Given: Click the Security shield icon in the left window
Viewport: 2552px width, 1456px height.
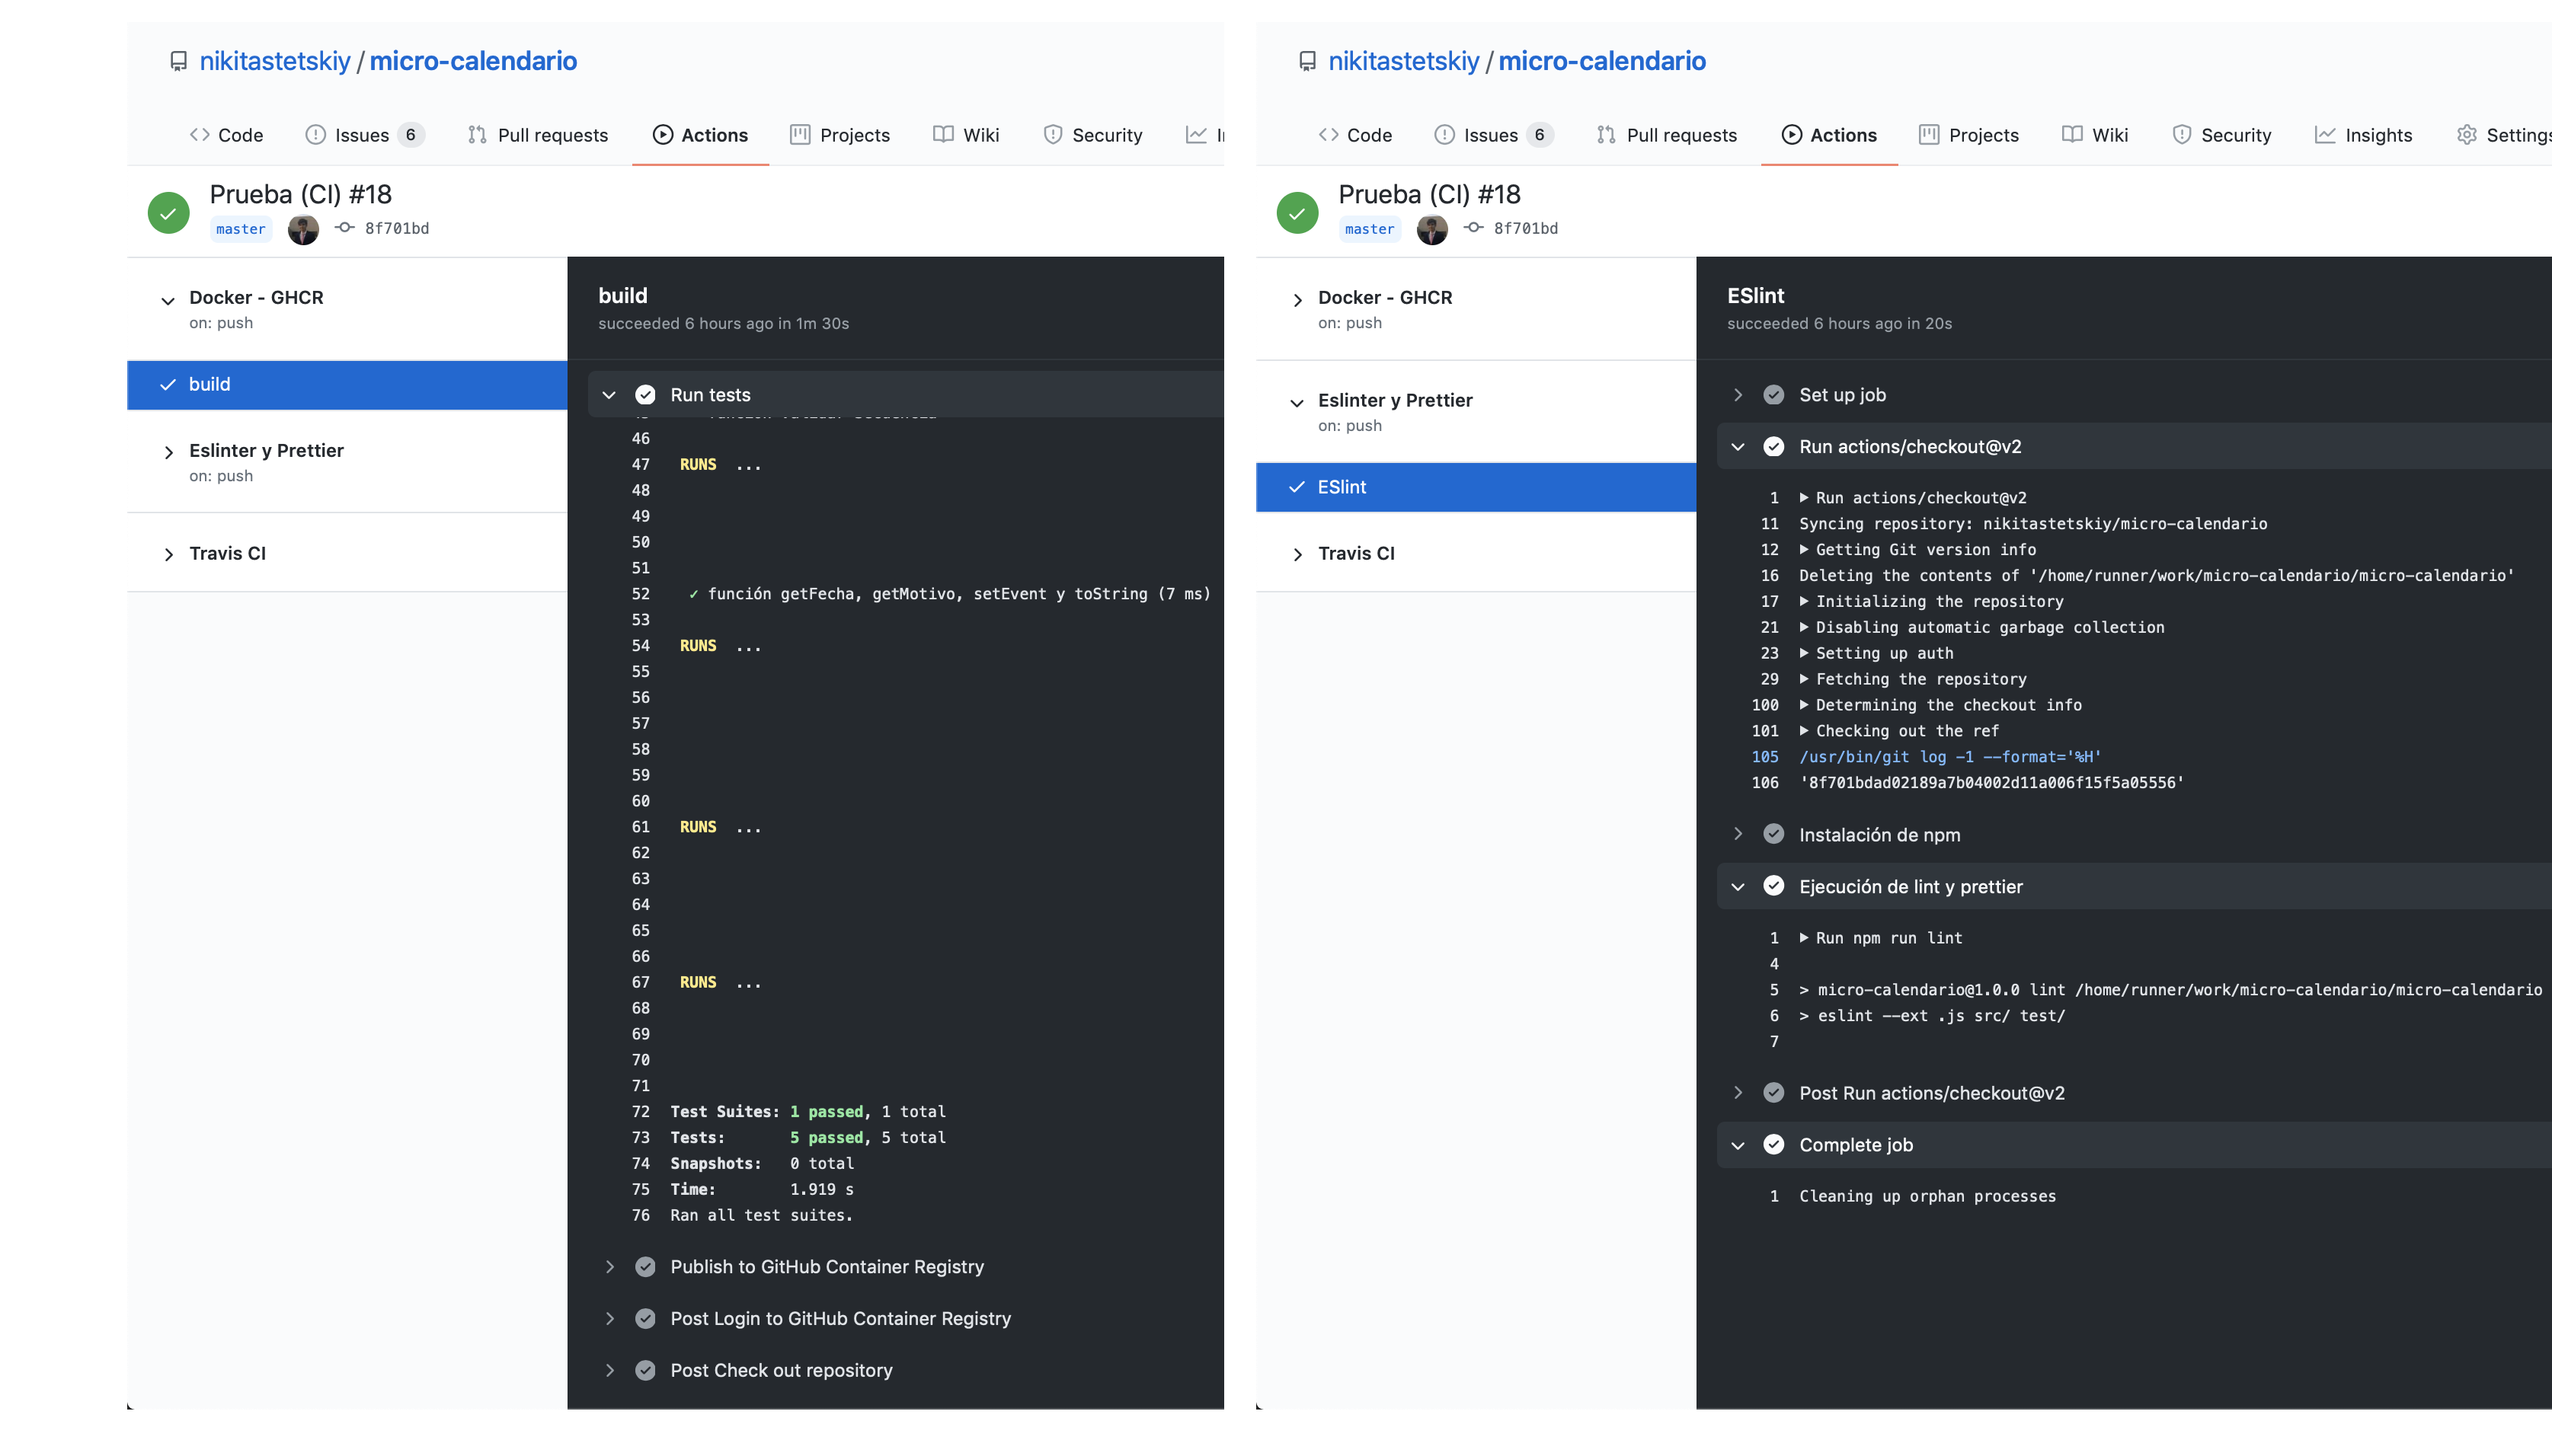Looking at the screenshot, I should pos(1052,135).
